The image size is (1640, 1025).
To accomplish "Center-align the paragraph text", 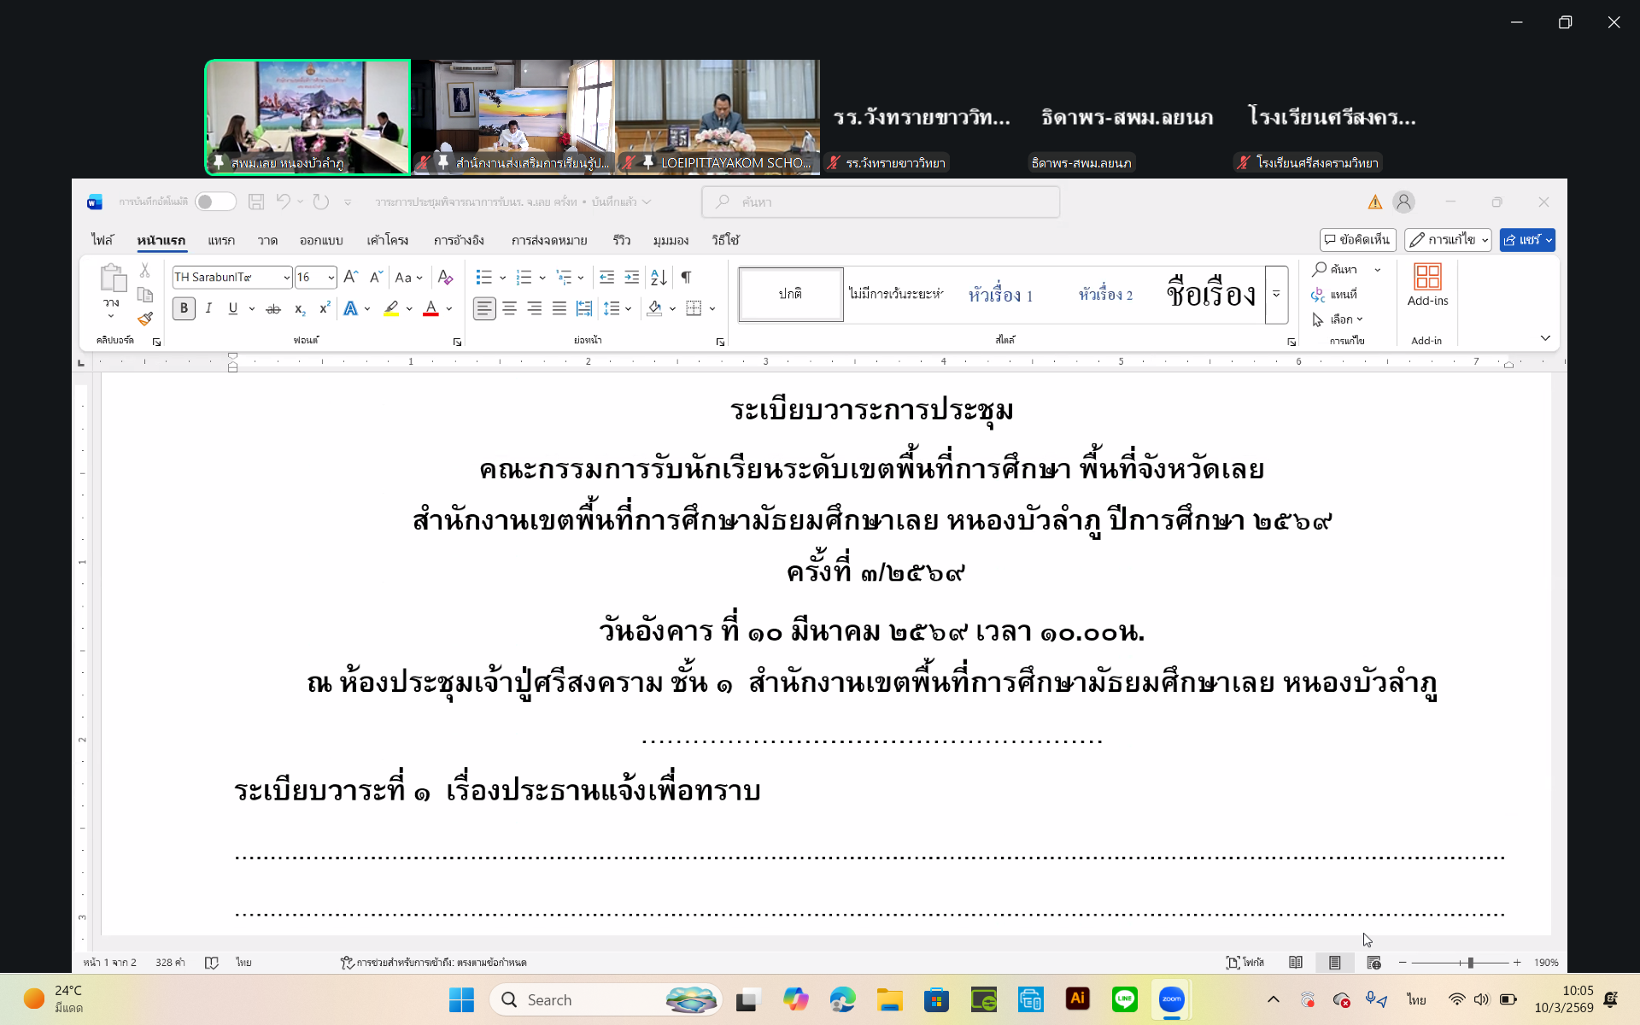I will 509,308.
